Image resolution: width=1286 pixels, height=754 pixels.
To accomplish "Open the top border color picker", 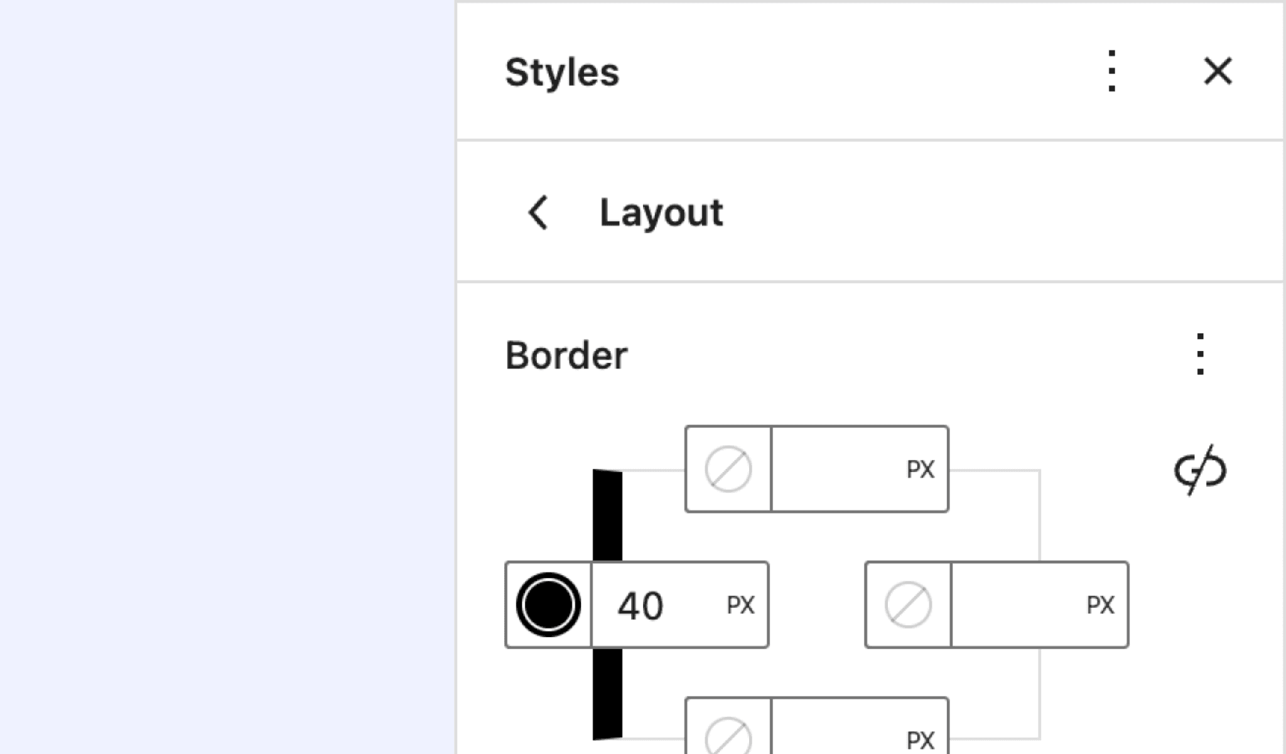I will click(x=728, y=469).
